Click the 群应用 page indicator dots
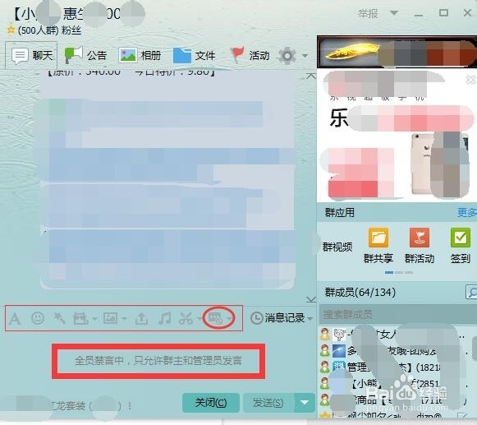477x425 pixels. click(x=399, y=272)
